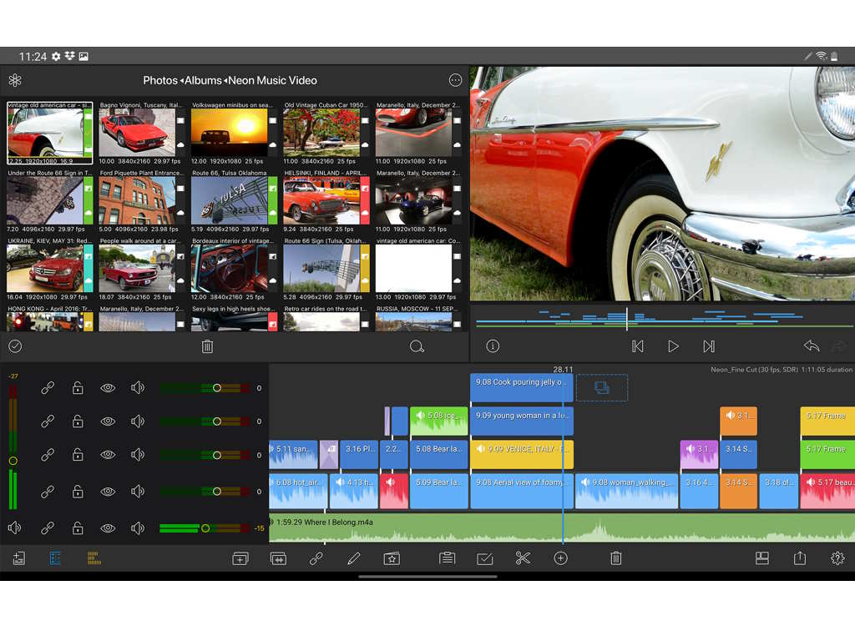Select the 9.08 woman_walking clip on the timeline
Viewport: 855px width, 641px height.
(x=626, y=491)
